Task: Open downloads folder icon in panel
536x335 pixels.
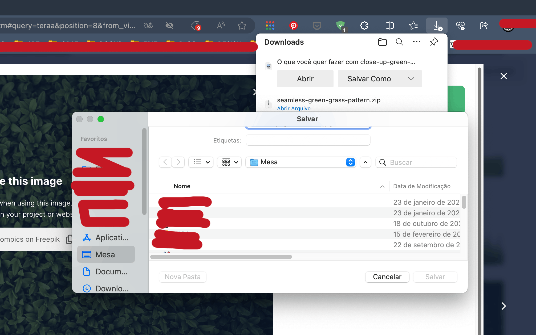Action: (382, 42)
